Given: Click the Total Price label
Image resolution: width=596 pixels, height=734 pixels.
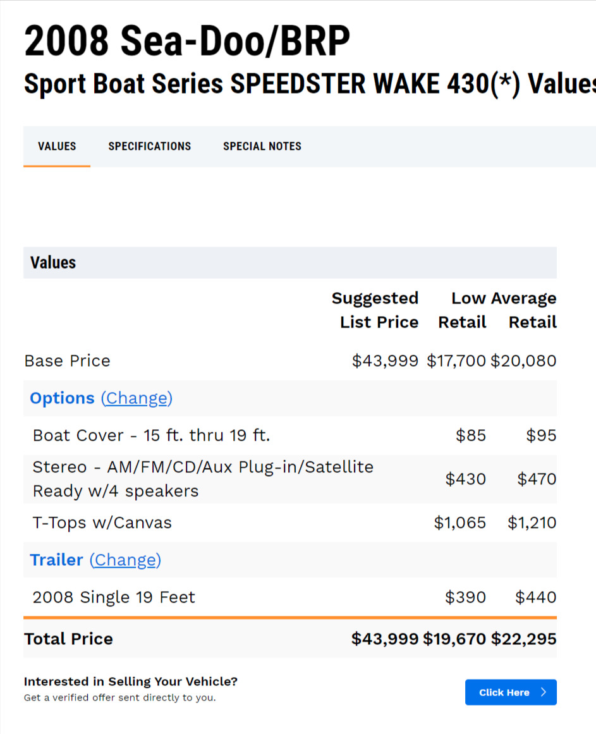Looking at the screenshot, I should pos(68,639).
